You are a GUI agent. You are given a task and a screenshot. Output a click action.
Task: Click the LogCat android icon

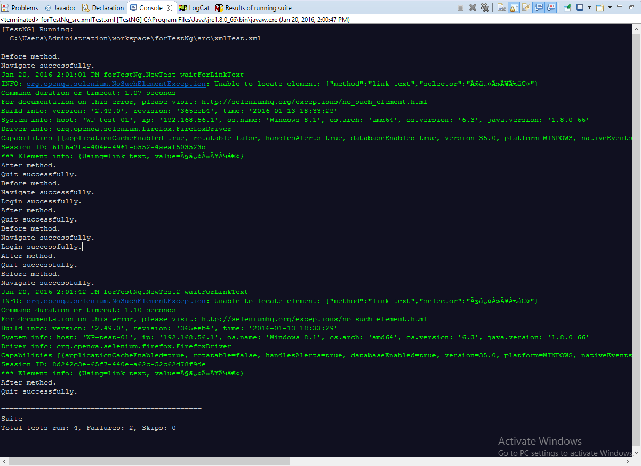coord(183,8)
